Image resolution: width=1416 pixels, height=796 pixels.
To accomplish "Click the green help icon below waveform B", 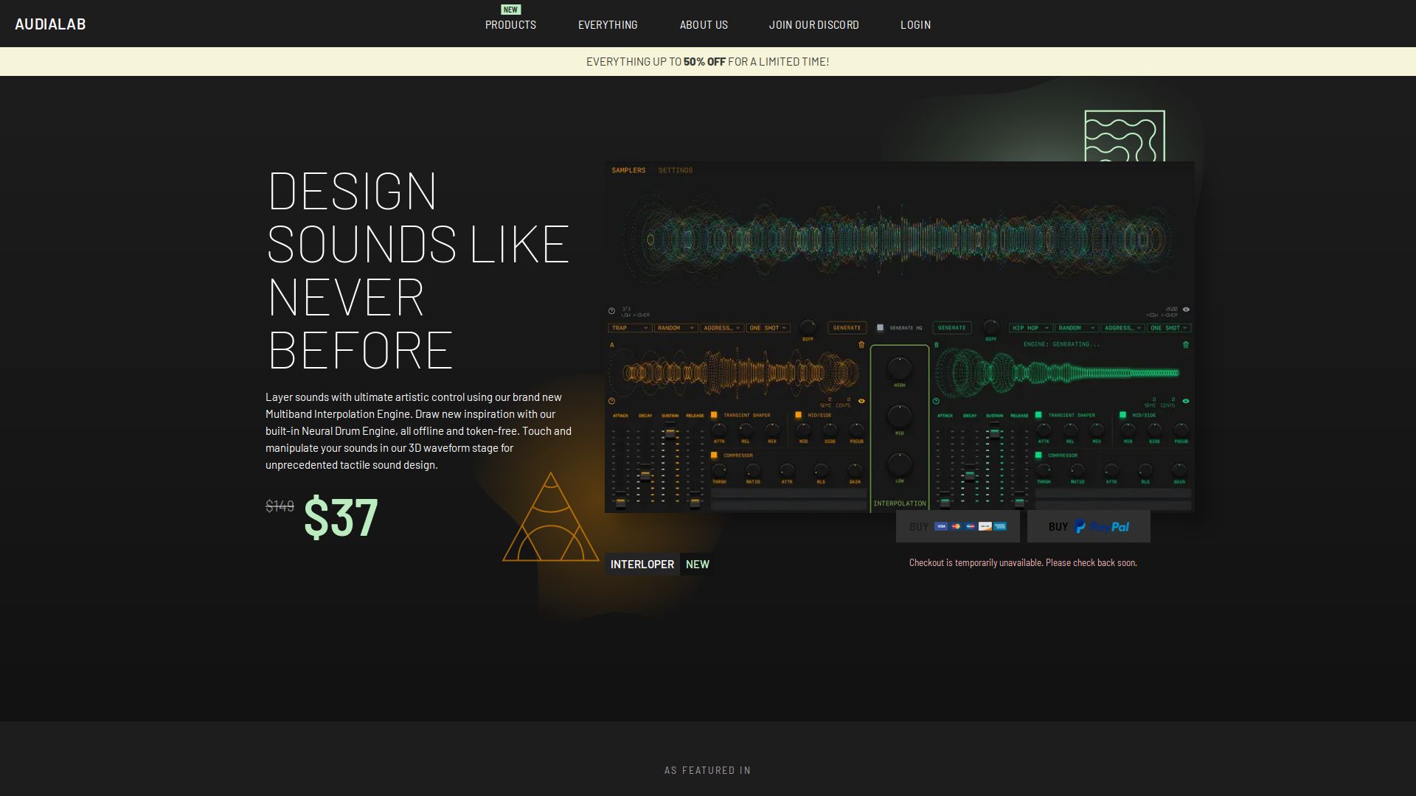I will tap(936, 401).
